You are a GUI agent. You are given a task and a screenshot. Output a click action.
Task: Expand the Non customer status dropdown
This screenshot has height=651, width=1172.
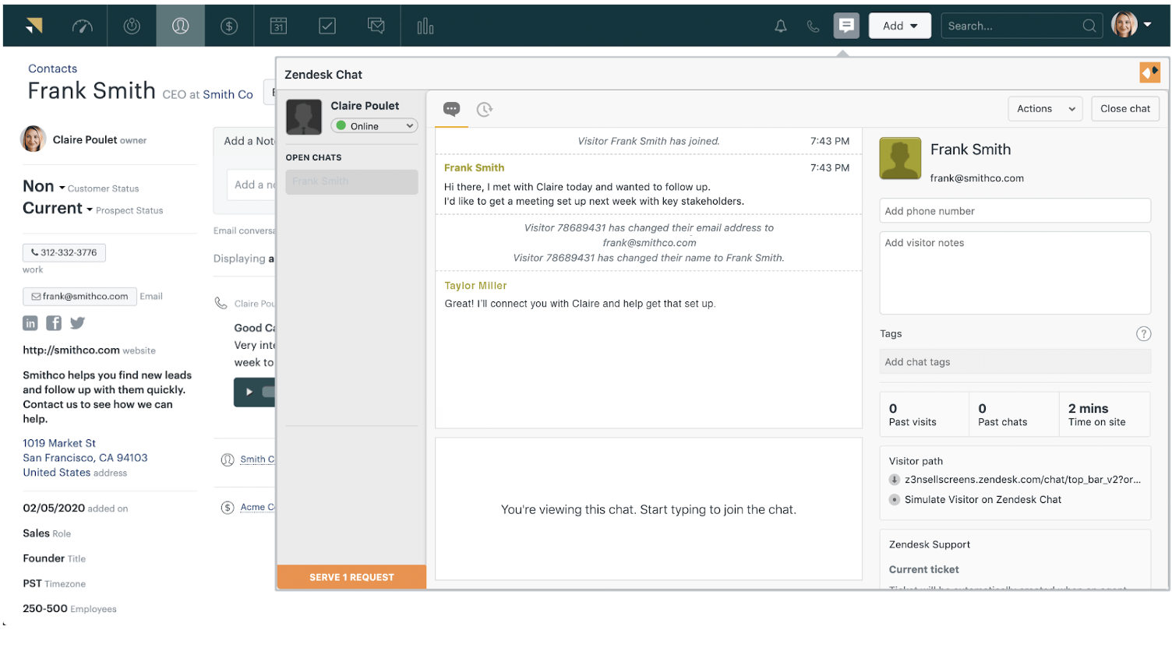point(44,186)
